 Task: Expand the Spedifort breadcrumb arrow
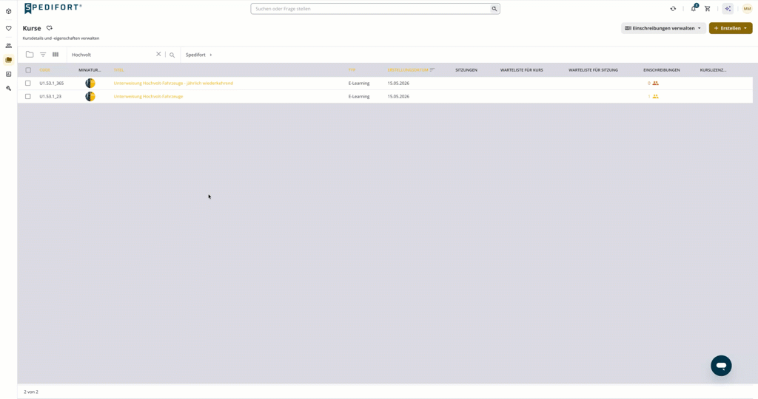(211, 55)
